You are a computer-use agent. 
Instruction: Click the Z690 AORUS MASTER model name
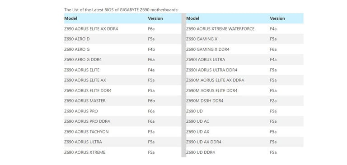[85, 101]
